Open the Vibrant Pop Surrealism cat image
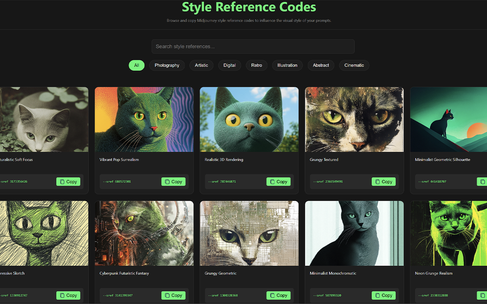This screenshot has width=487, height=304. pos(144,119)
